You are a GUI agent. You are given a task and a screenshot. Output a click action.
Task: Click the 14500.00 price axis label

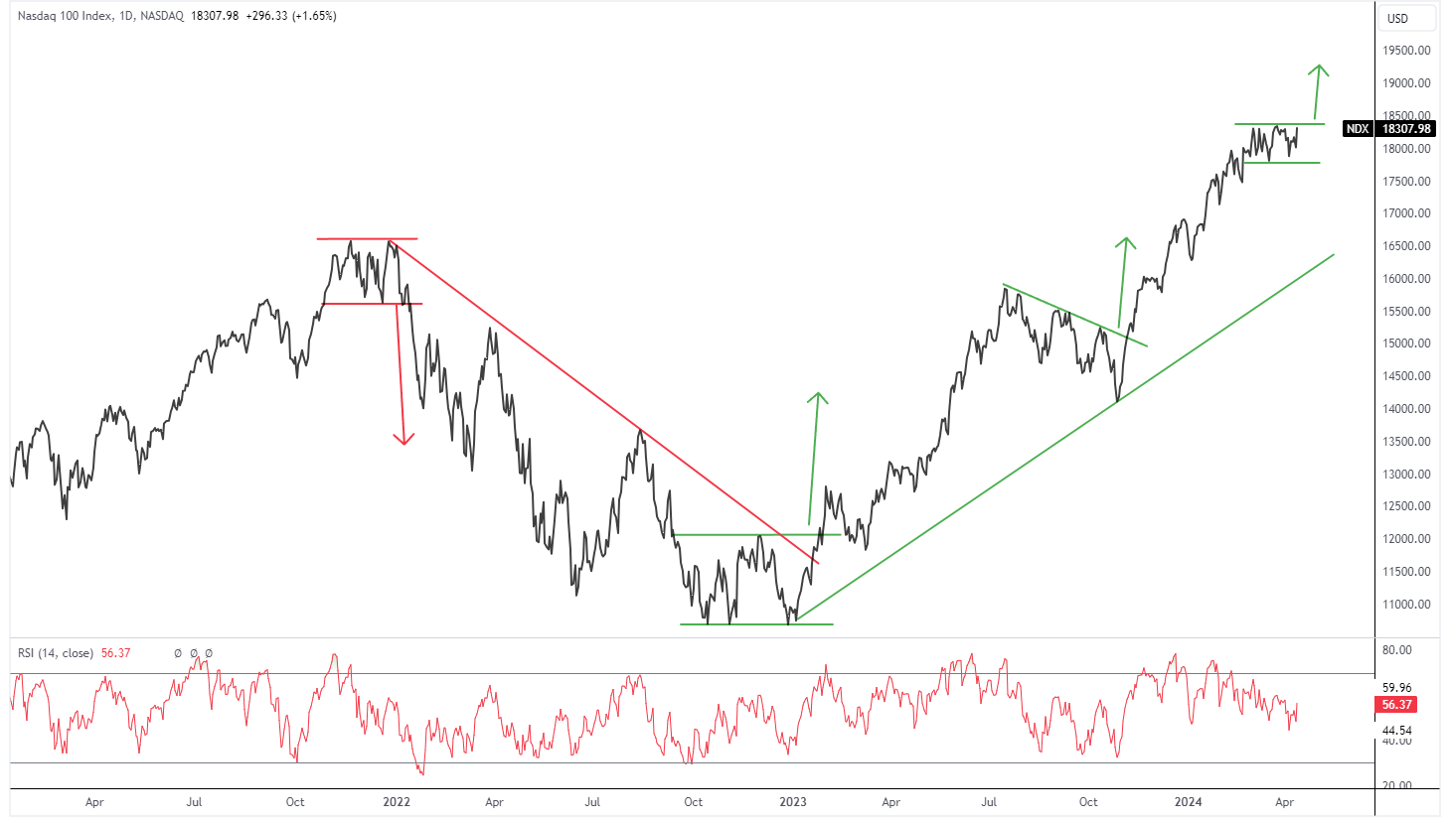pos(1406,376)
